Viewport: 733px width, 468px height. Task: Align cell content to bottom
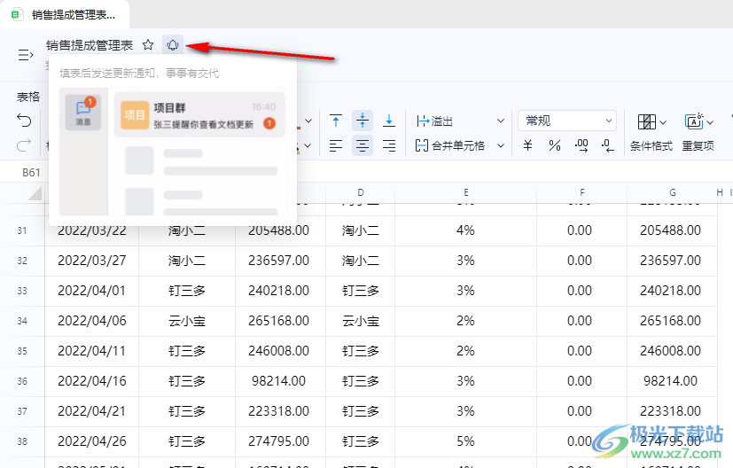click(389, 121)
